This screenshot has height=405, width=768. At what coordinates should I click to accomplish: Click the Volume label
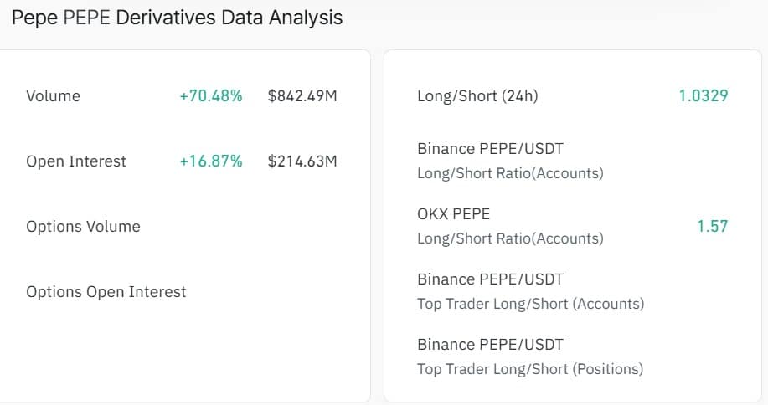pyautogui.click(x=54, y=96)
